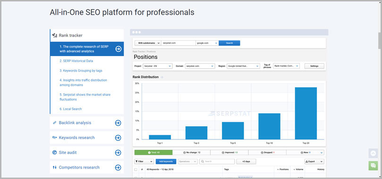Open the Backlink analysis section
The height and width of the screenshot is (179, 382).
[x=87, y=123]
